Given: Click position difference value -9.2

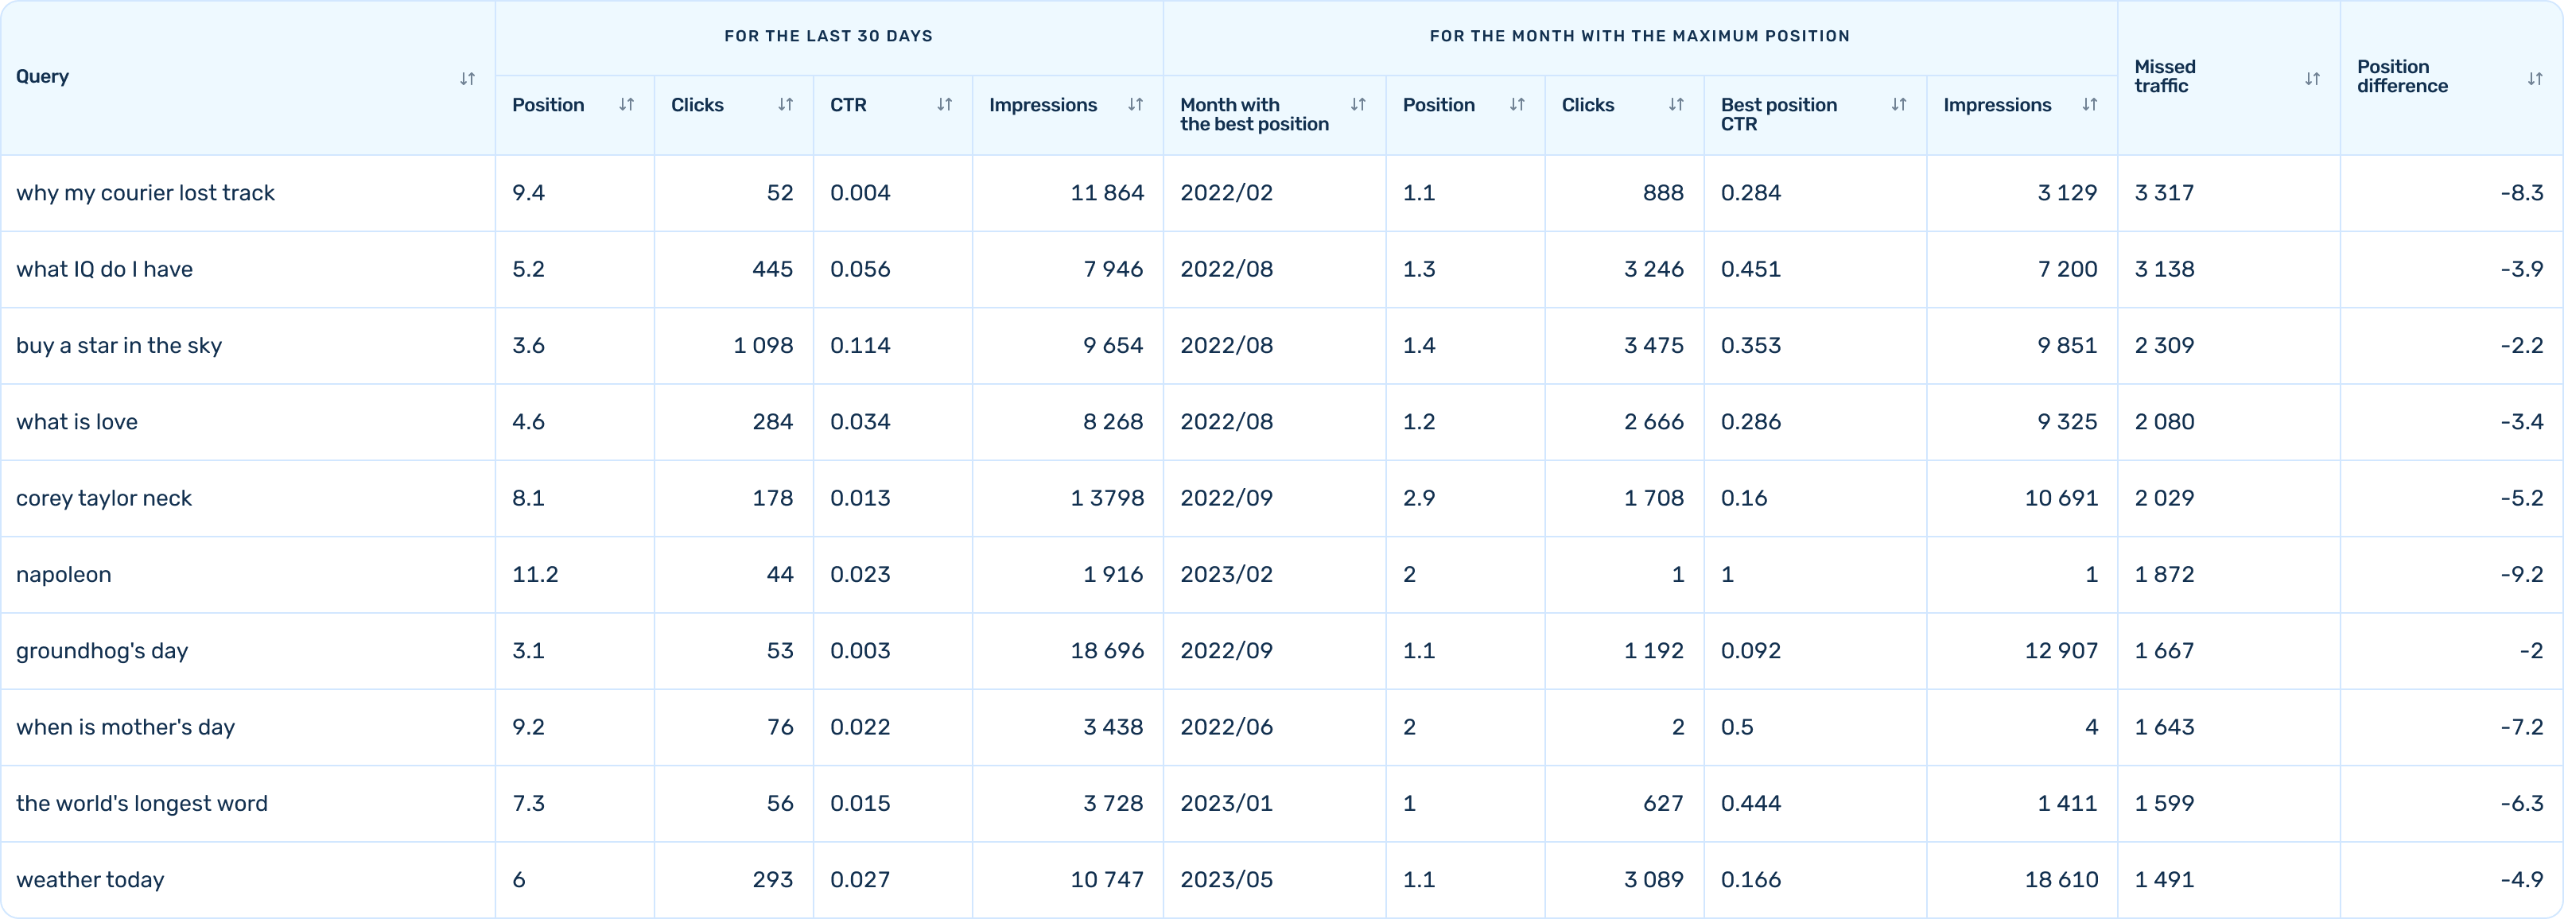Looking at the screenshot, I should point(2521,575).
